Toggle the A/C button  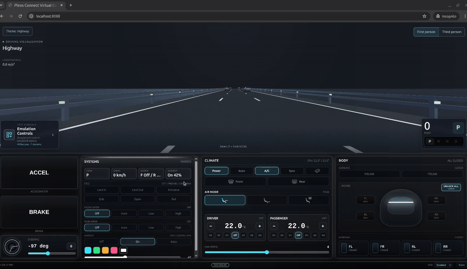click(267, 171)
